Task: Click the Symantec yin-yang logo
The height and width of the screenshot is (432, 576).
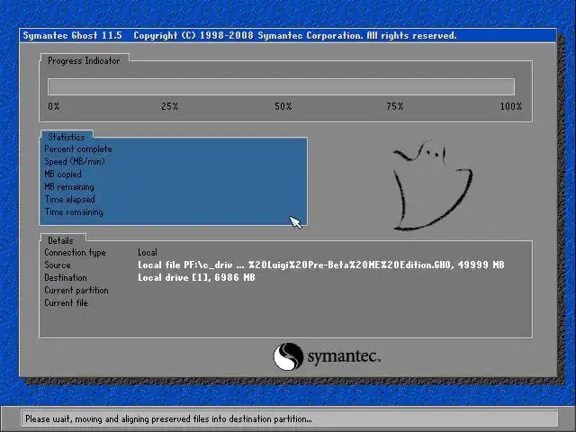Action: [288, 356]
